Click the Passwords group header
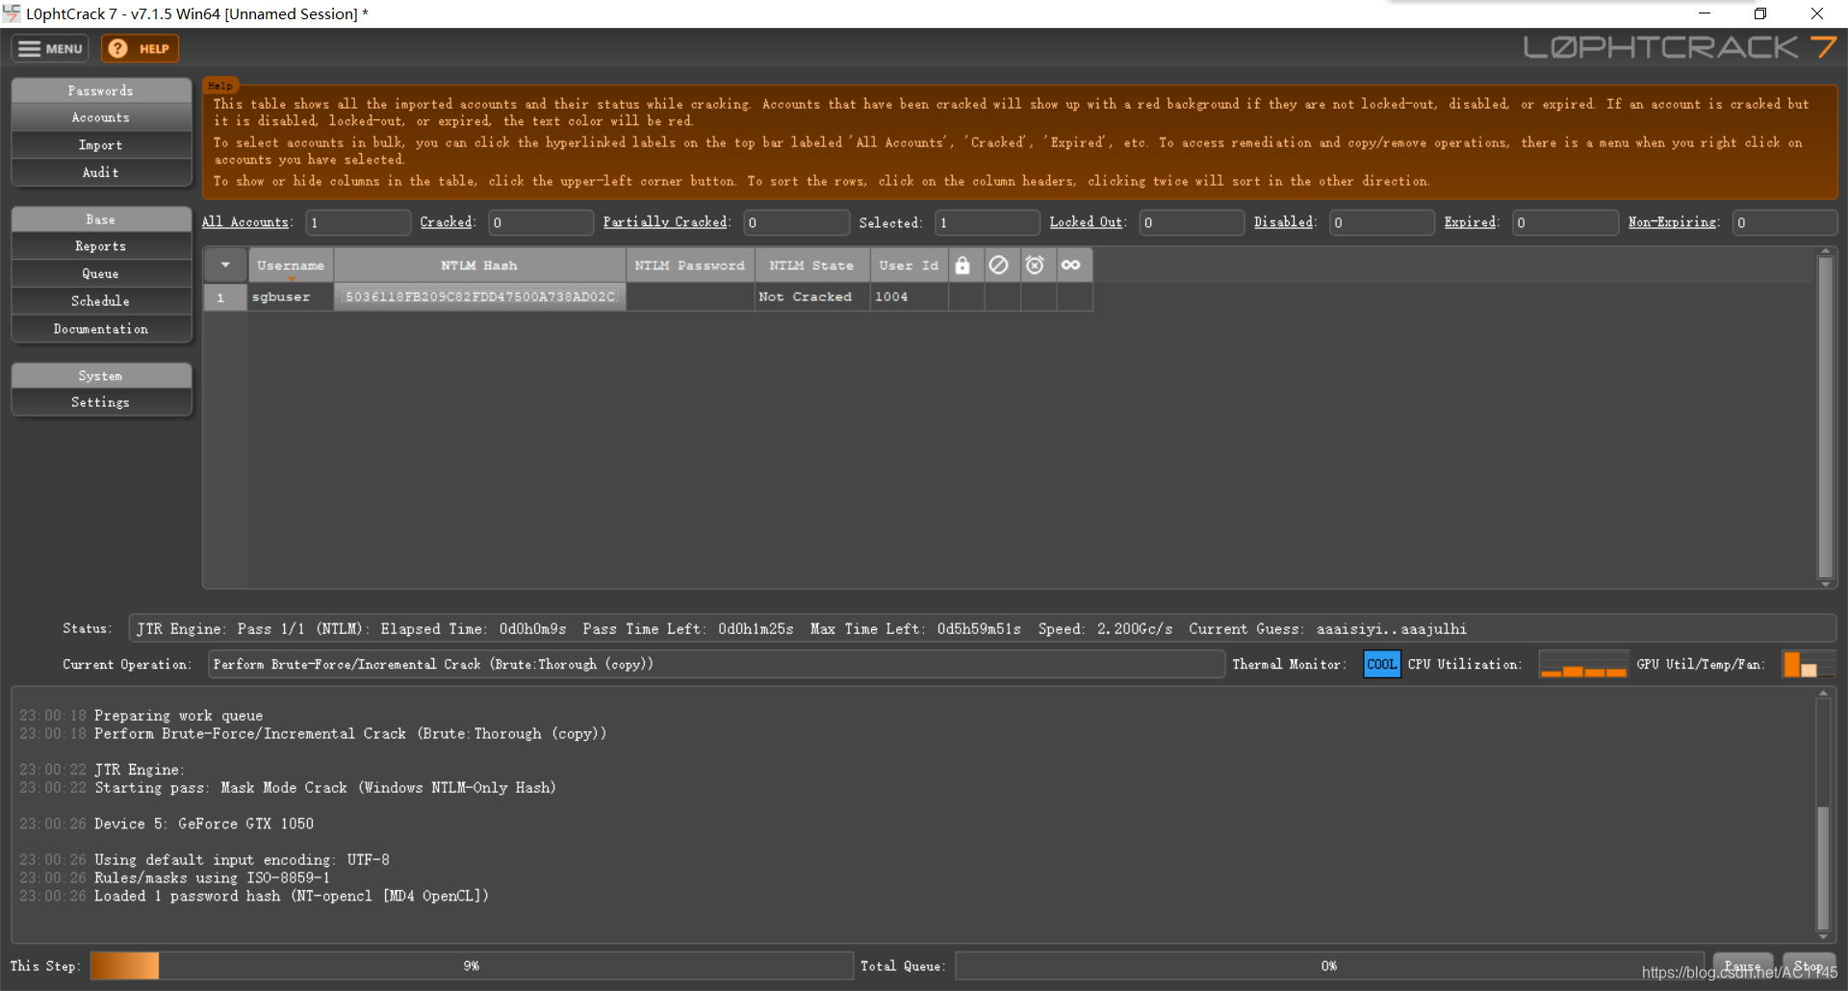The width and height of the screenshot is (1848, 991). pyautogui.click(x=101, y=90)
